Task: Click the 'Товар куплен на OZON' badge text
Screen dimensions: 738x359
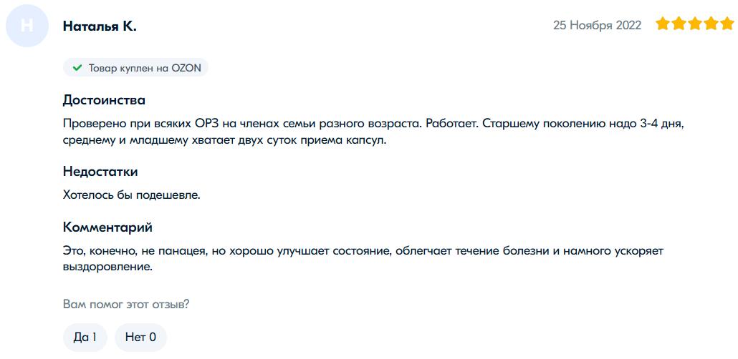Action: point(144,68)
